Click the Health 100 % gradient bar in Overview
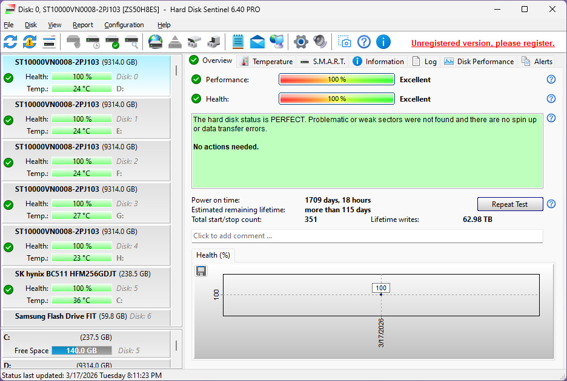 (337, 99)
